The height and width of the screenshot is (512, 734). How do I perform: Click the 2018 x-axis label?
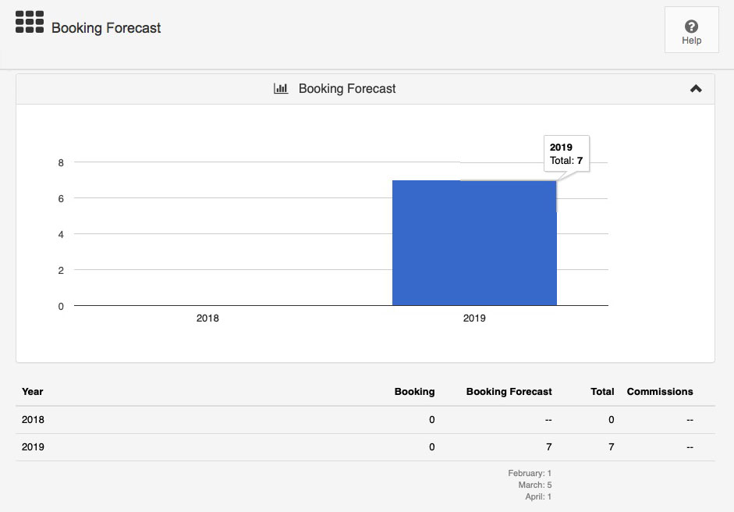(207, 318)
